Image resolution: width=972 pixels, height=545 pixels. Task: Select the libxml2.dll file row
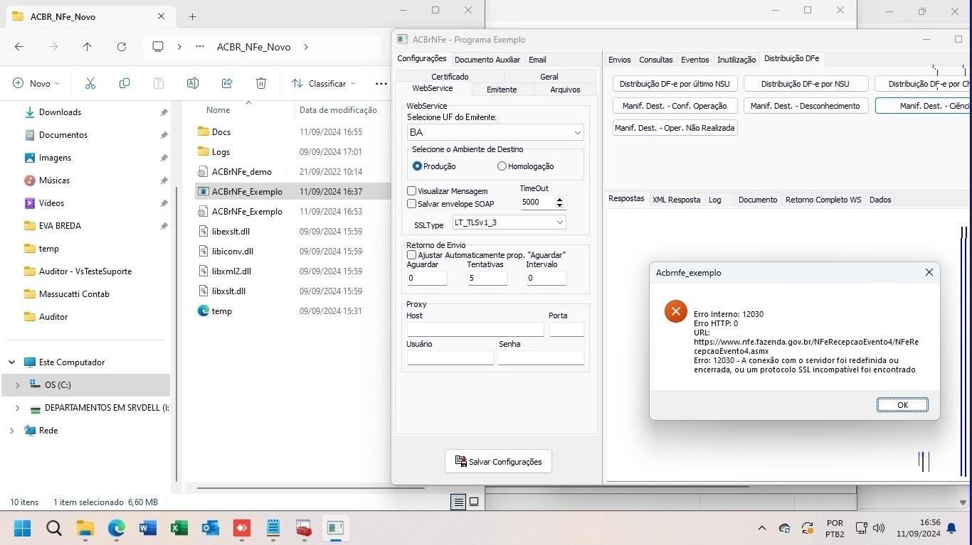coord(292,271)
